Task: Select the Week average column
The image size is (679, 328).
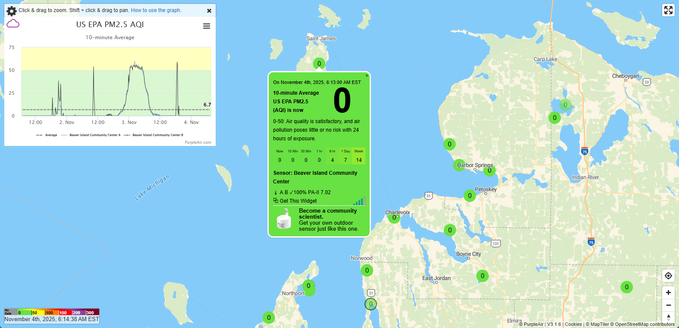Action: click(x=358, y=156)
